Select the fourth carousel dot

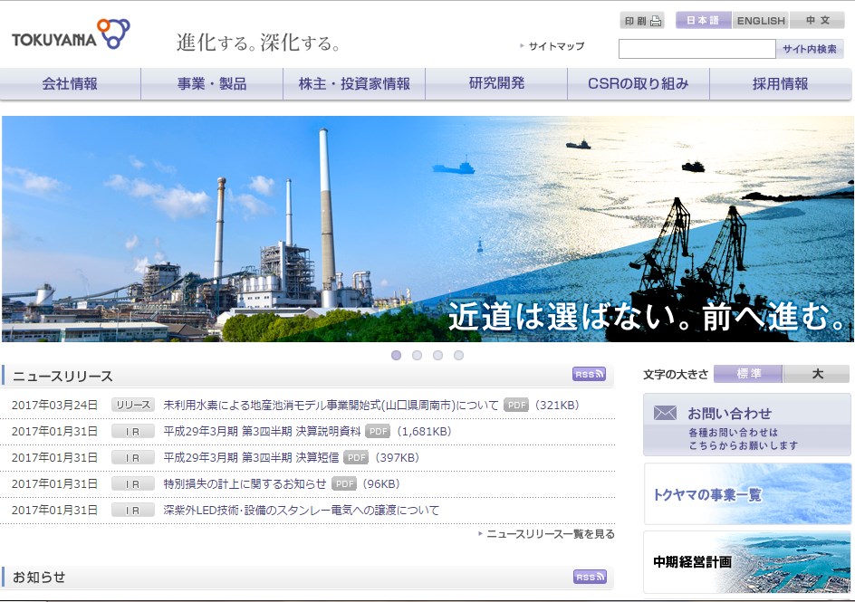pos(458,355)
